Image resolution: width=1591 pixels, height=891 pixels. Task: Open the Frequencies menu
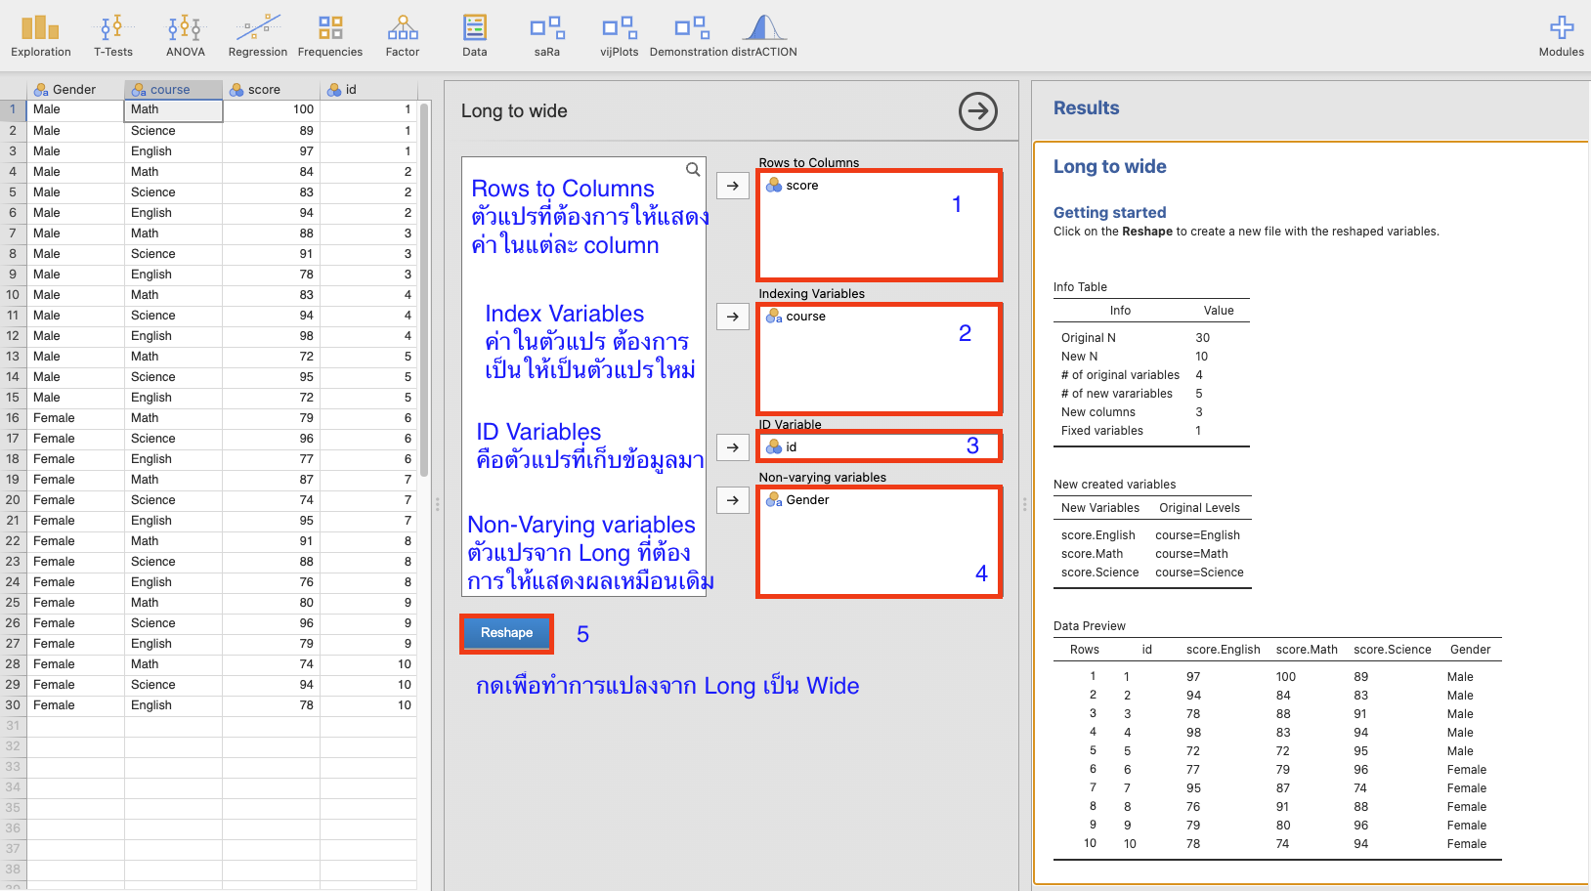[329, 36]
